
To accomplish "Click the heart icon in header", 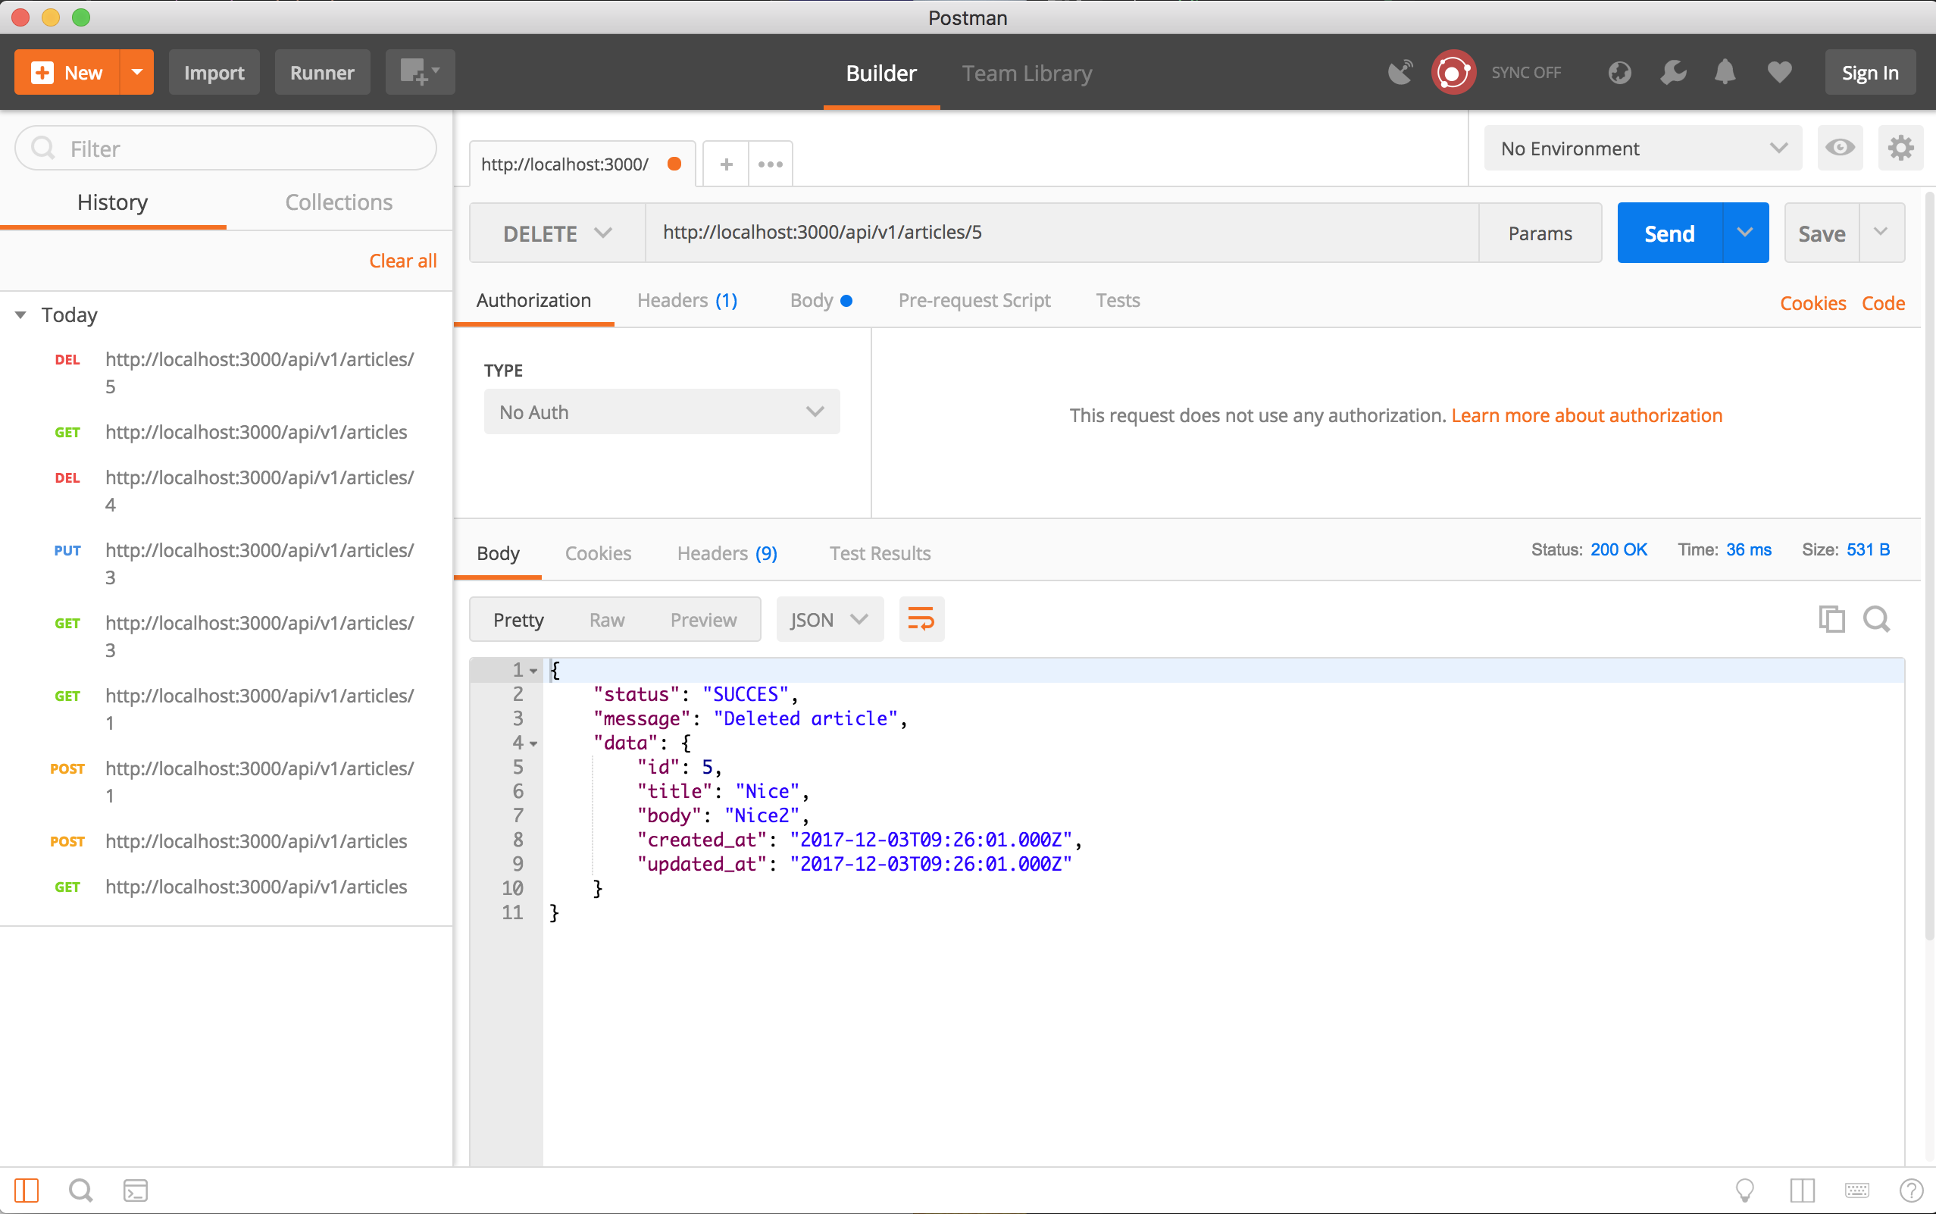I will coord(1779,72).
